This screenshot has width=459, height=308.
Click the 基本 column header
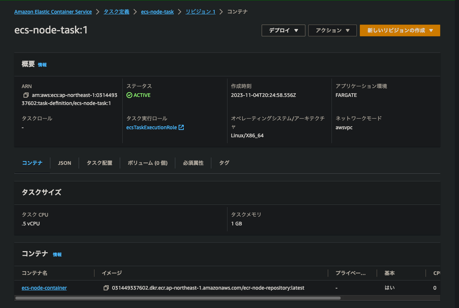pos(390,273)
